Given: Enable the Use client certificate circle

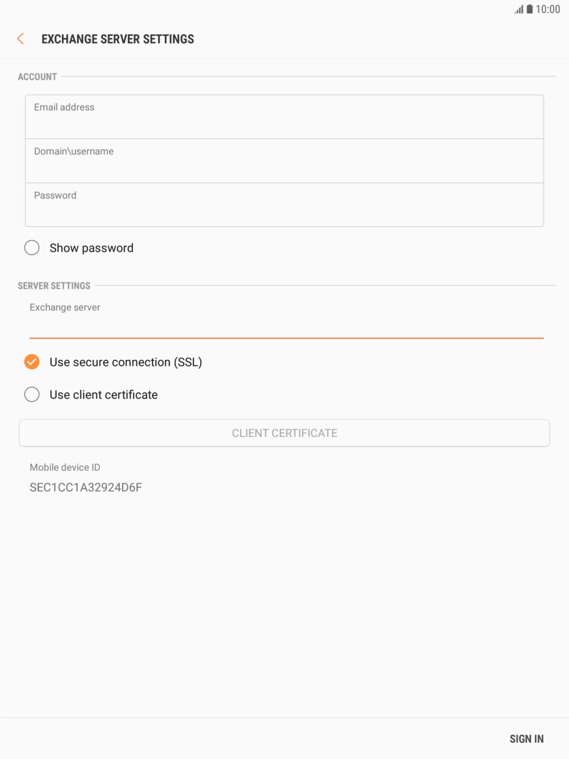Looking at the screenshot, I should (32, 394).
